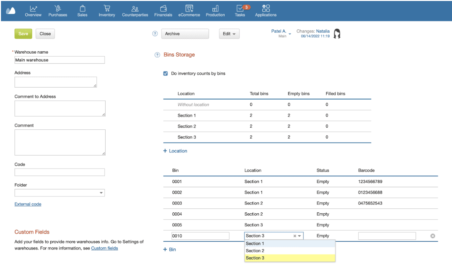Open the eCommerce section
The height and width of the screenshot is (266, 452).
pyautogui.click(x=189, y=11)
